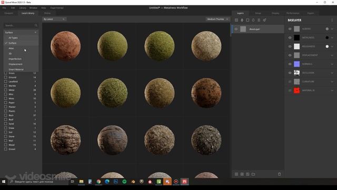Click the third icon in the bottom layers bar
This screenshot has width=337, height=190.
[247, 174]
